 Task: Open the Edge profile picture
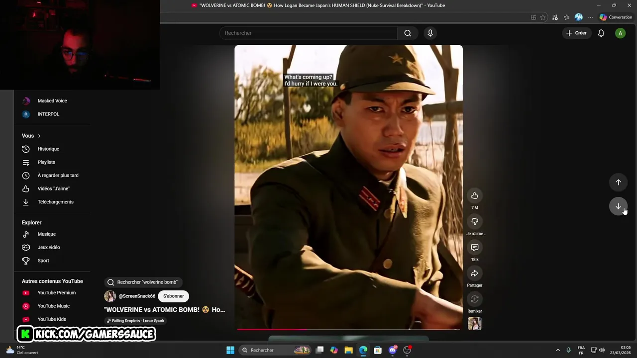point(578,17)
